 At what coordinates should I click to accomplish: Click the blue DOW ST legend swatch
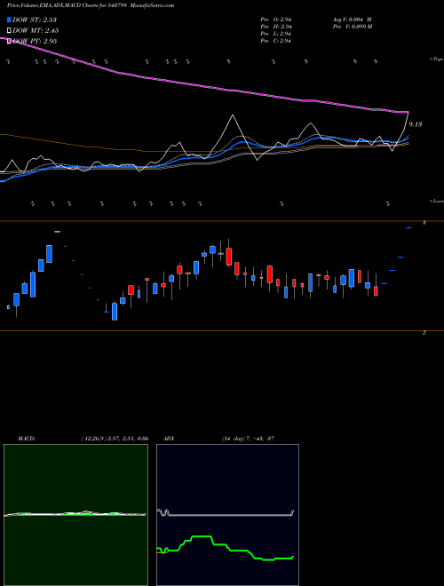coord(10,20)
